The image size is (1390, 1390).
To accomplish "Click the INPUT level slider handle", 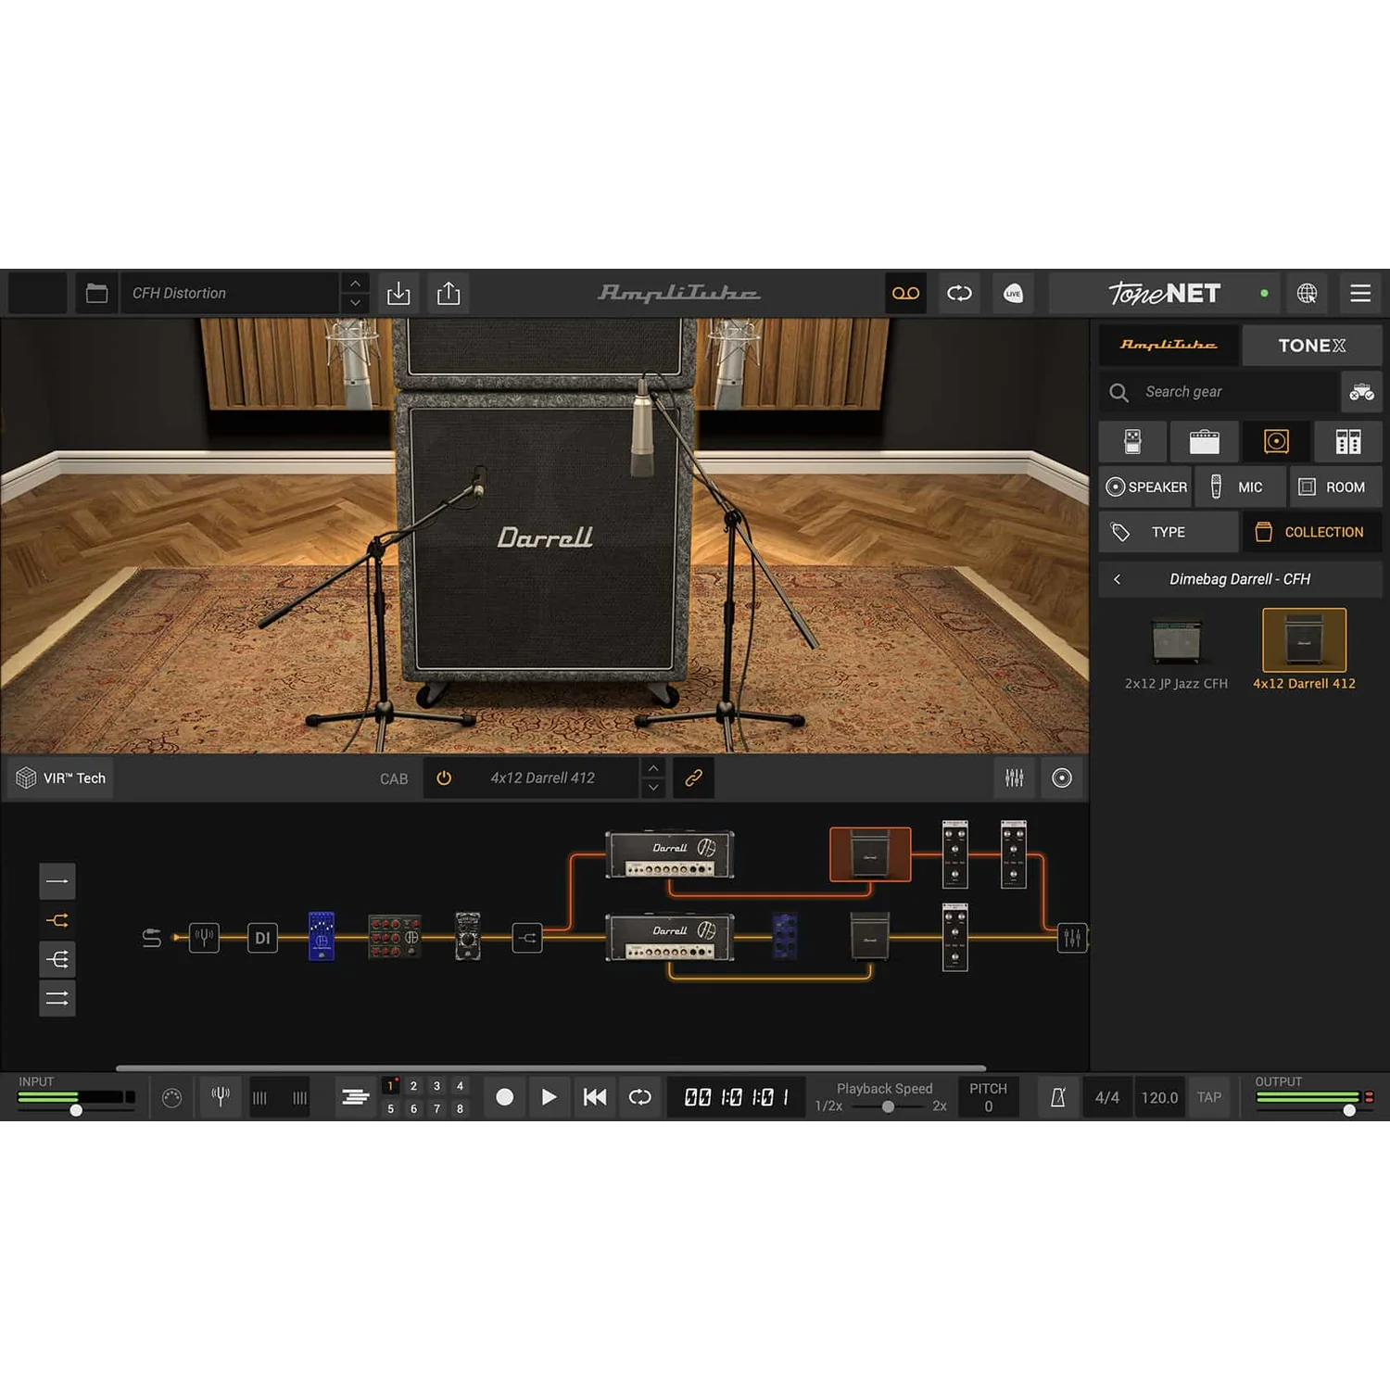I will pyautogui.click(x=76, y=1109).
